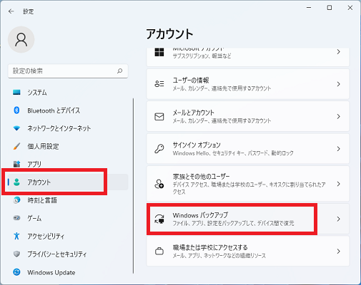The height and width of the screenshot is (285, 361).
Task: Click the add-person icon for 家族とその他のユーザー
Action: point(159,184)
